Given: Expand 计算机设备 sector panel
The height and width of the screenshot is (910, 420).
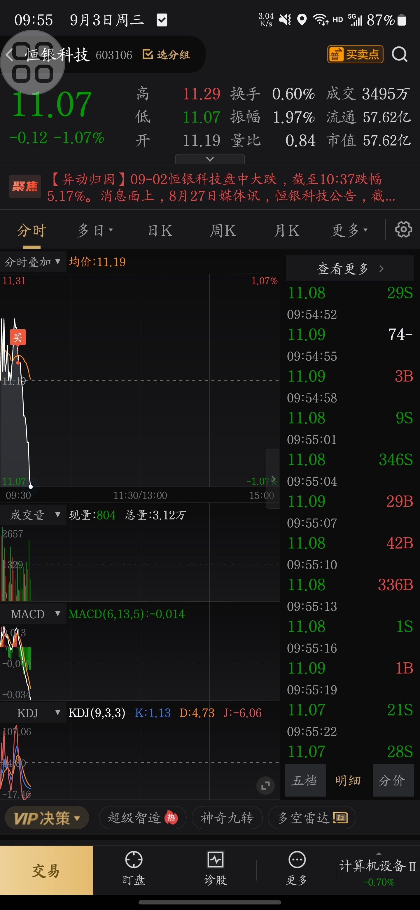Looking at the screenshot, I should 379,870.
